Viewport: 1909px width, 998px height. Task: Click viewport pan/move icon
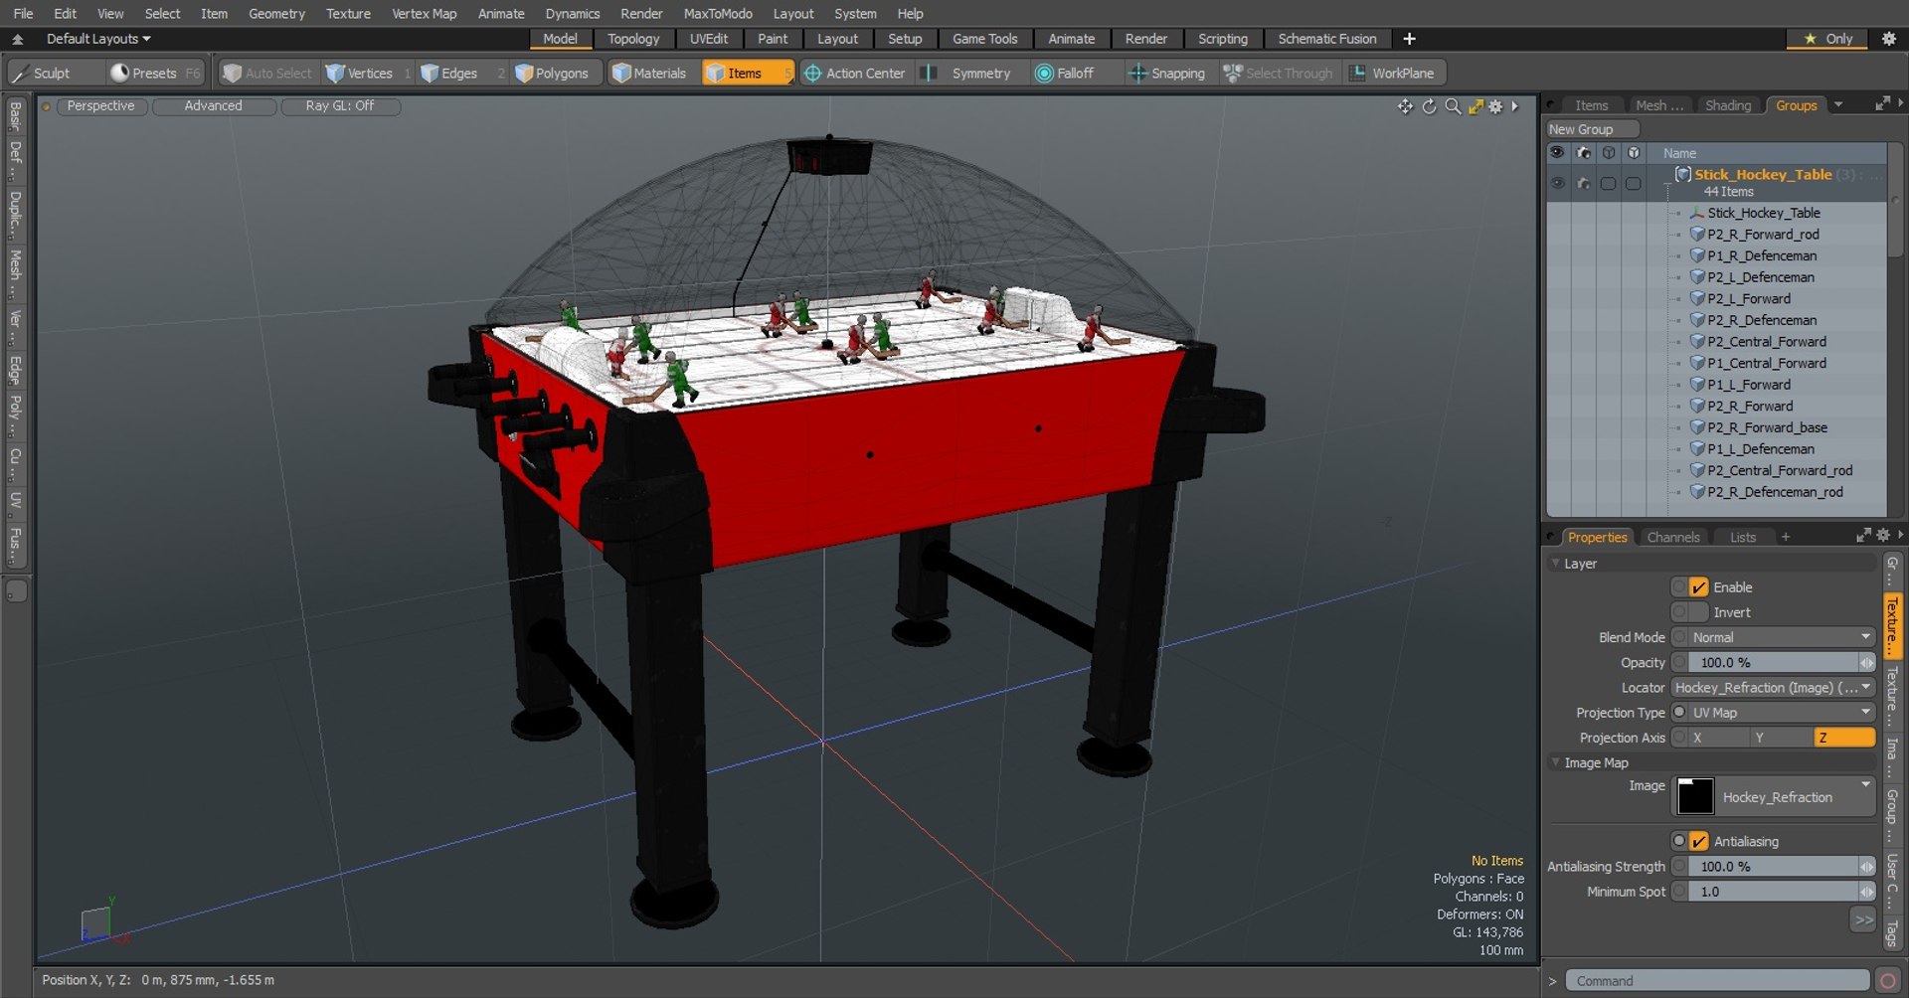point(1405,106)
